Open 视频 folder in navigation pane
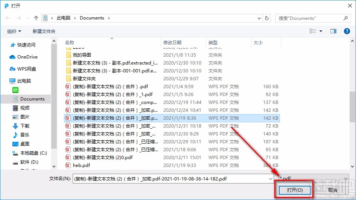The width and height of the screenshot is (356, 200). click(21, 108)
